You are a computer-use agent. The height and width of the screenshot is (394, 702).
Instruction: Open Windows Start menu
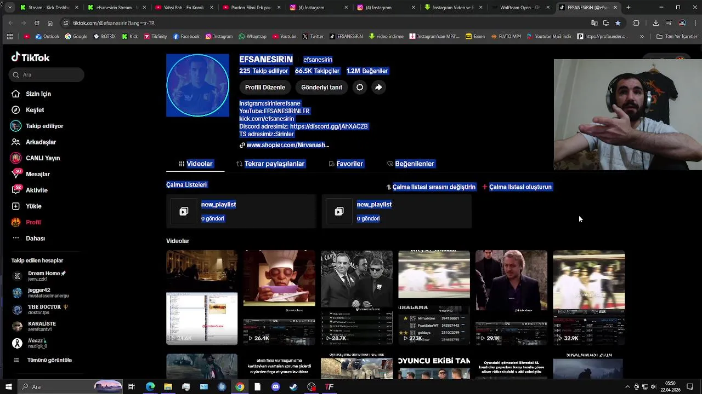point(9,387)
